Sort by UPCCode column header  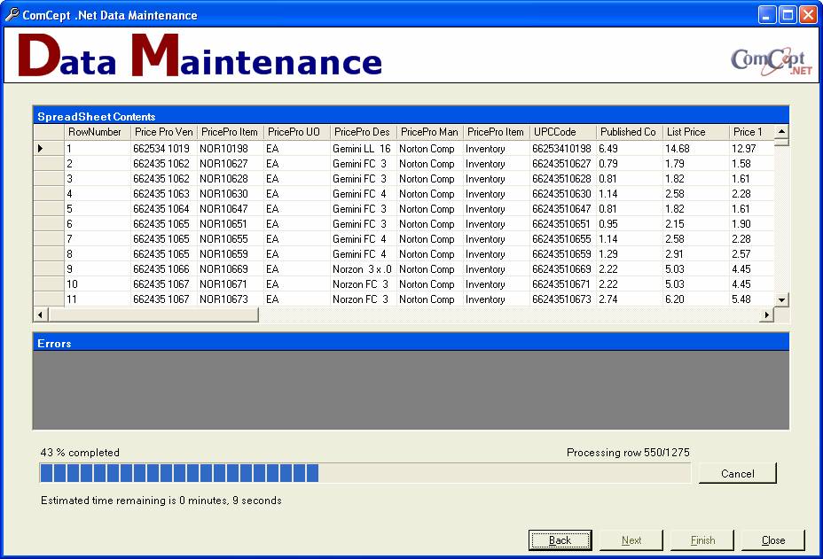click(561, 132)
